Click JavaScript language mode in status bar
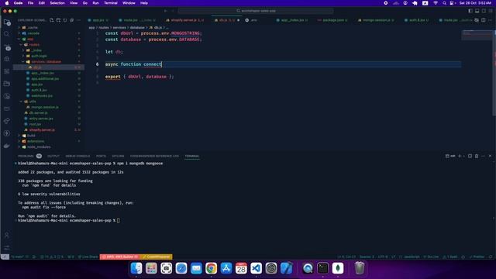This screenshot has height=279, width=496. pyautogui.click(x=412, y=257)
